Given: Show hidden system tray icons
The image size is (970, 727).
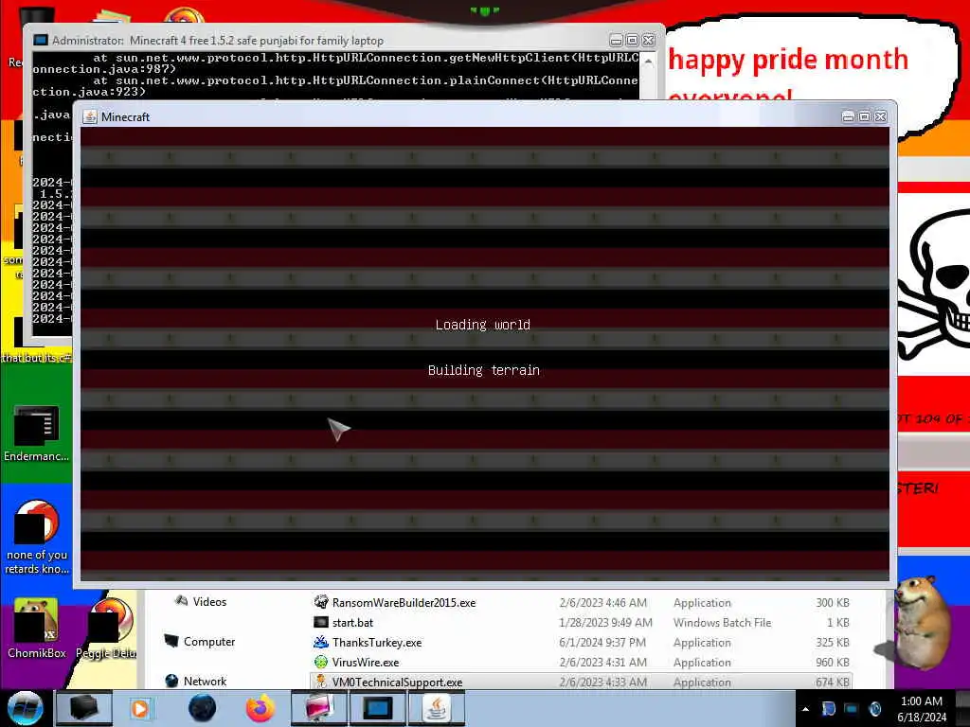Looking at the screenshot, I should tap(805, 709).
